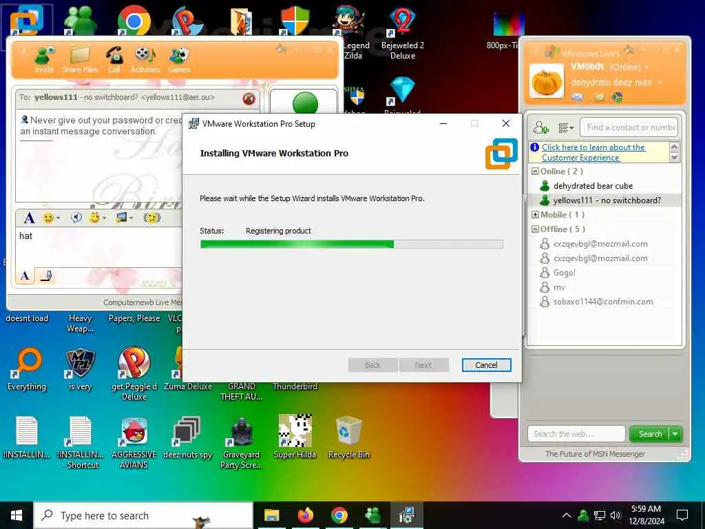Cancel the VMware Workstation Pro installation
This screenshot has height=529, width=705.
pyautogui.click(x=486, y=365)
